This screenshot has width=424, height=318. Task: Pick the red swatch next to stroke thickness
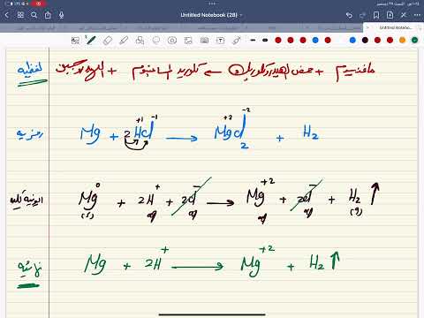(278, 40)
